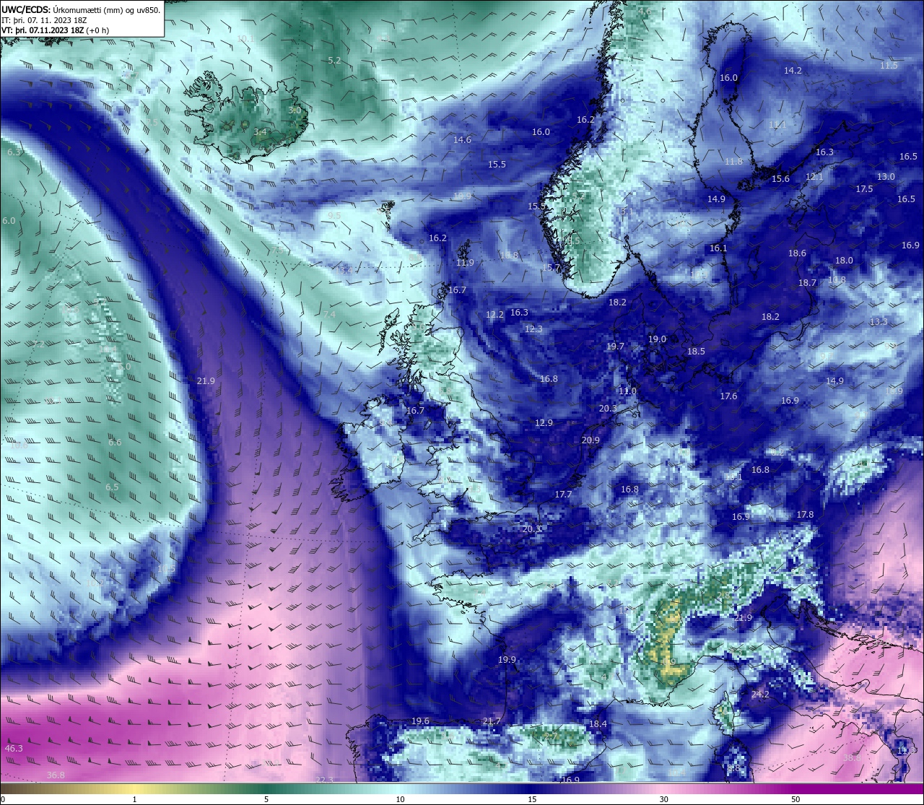
Task: Click the 17.7 value on the map
Action: click(x=563, y=495)
